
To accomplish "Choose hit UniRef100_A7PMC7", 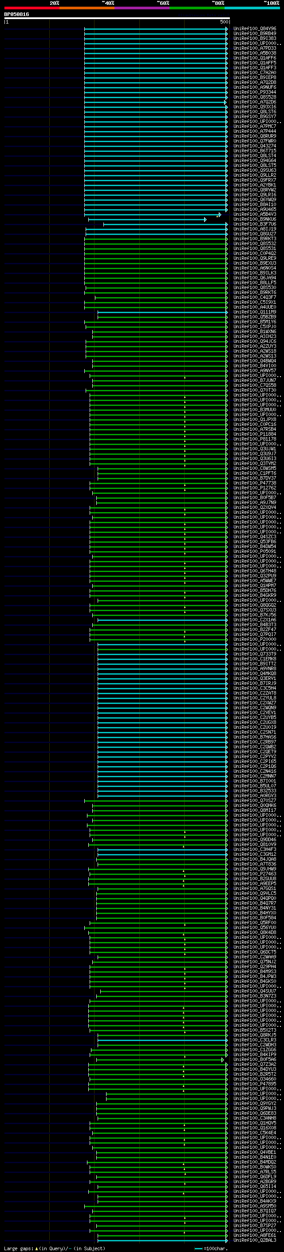I will [255, 127].
